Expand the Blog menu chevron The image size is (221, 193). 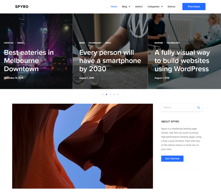(x=129, y=6)
